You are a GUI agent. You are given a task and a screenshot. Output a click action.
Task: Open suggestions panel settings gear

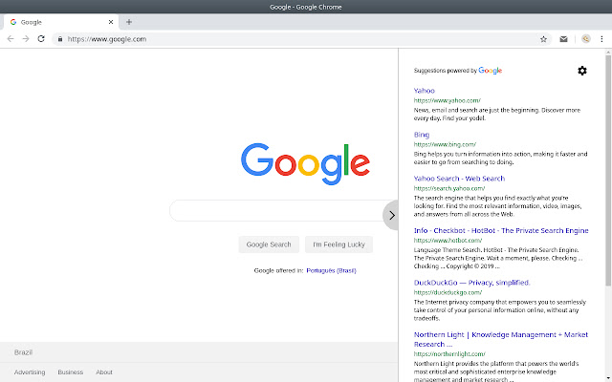[x=582, y=71]
